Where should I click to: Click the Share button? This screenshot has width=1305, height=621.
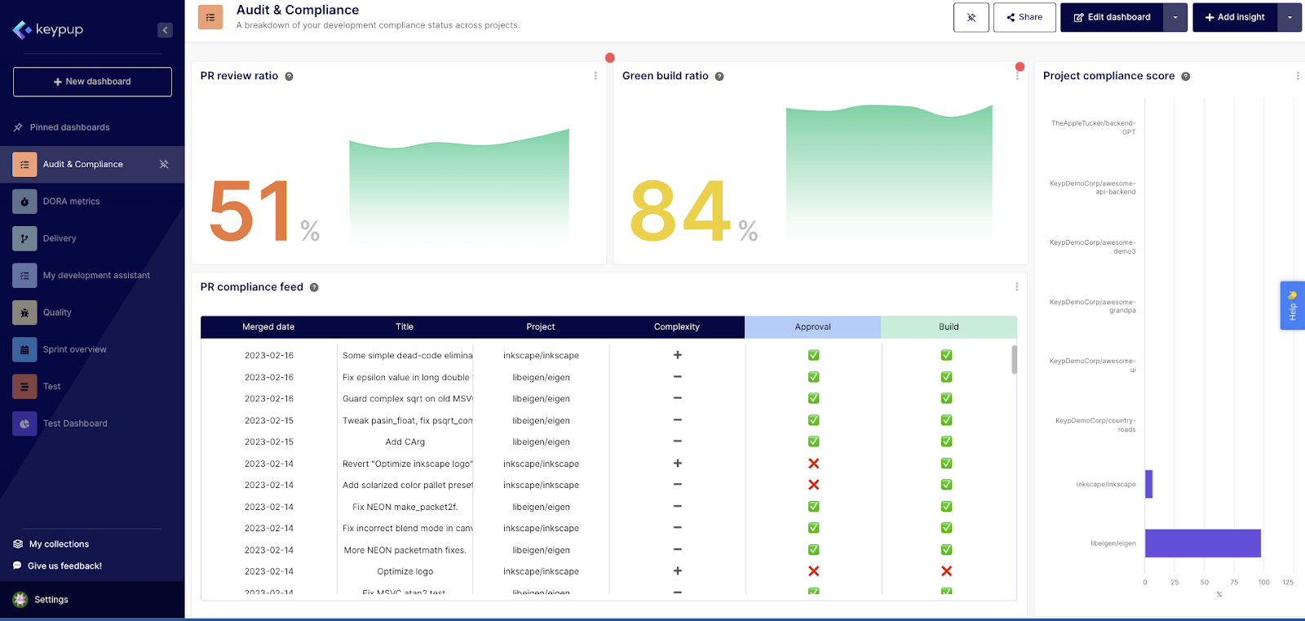pyautogui.click(x=1024, y=17)
